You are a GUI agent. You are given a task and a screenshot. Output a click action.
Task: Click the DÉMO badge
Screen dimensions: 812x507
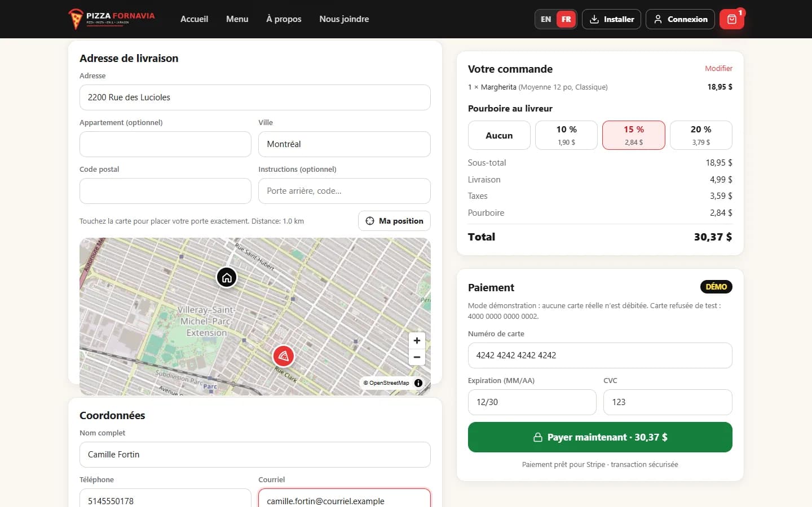[x=716, y=287]
